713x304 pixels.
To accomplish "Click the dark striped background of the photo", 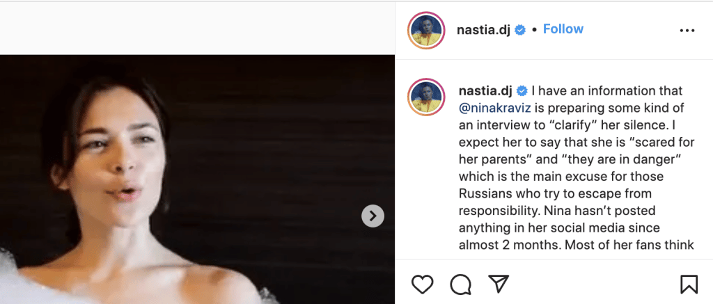I will 292,125.
